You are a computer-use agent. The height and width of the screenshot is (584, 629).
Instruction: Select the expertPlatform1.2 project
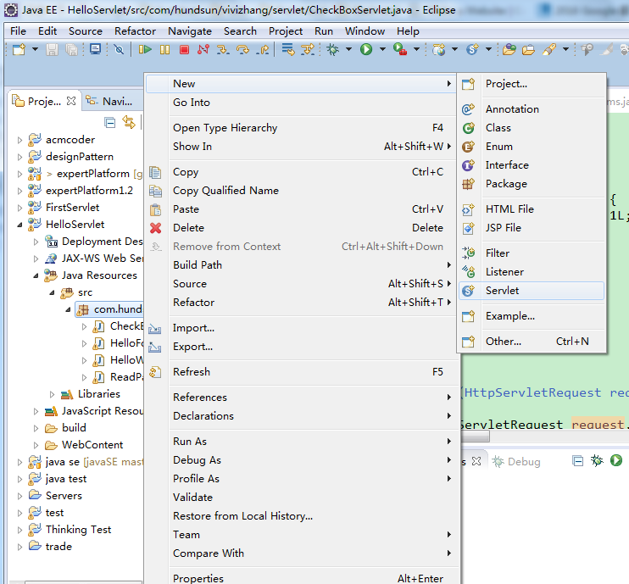[x=89, y=191]
